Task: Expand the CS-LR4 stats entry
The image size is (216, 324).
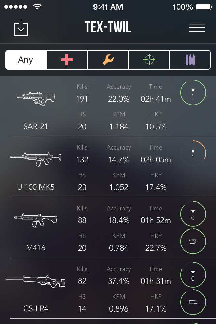Action: click(108, 287)
